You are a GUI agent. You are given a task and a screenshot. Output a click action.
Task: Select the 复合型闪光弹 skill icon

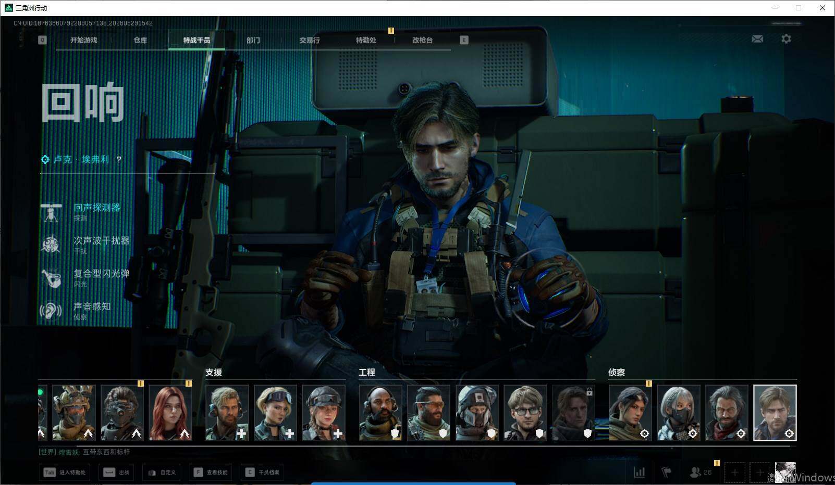pyautogui.click(x=51, y=278)
